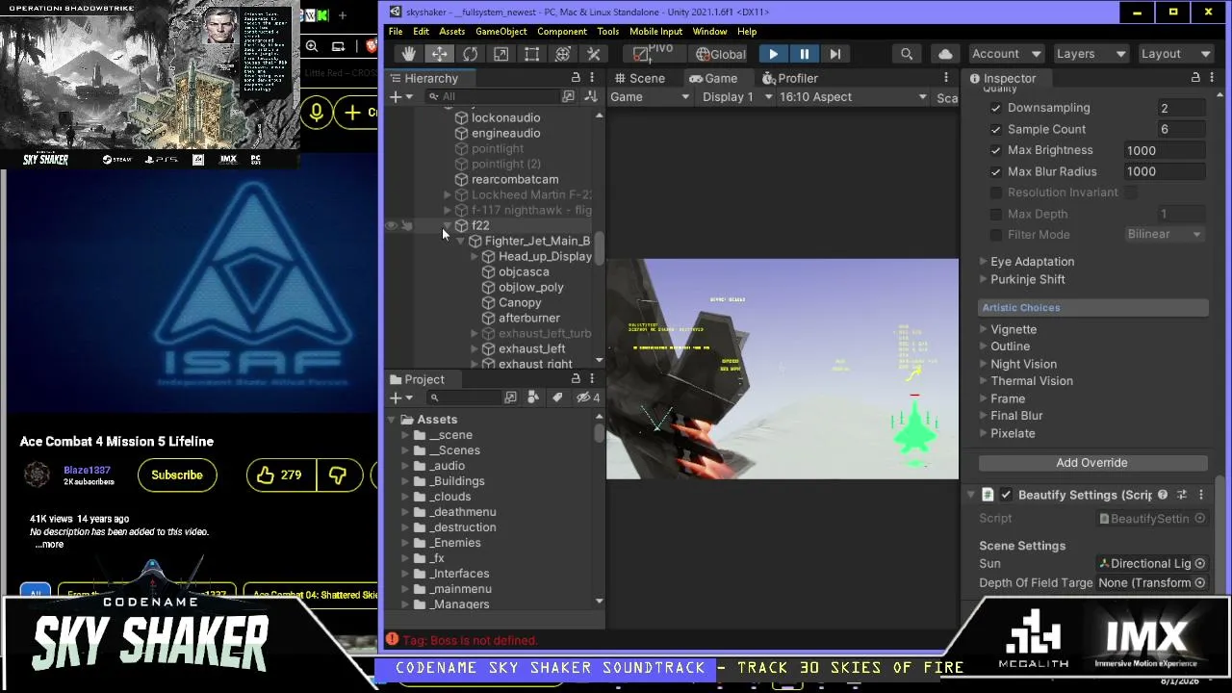Select rearcombatcam in the Hierarchy
The image size is (1232, 693).
515,179
